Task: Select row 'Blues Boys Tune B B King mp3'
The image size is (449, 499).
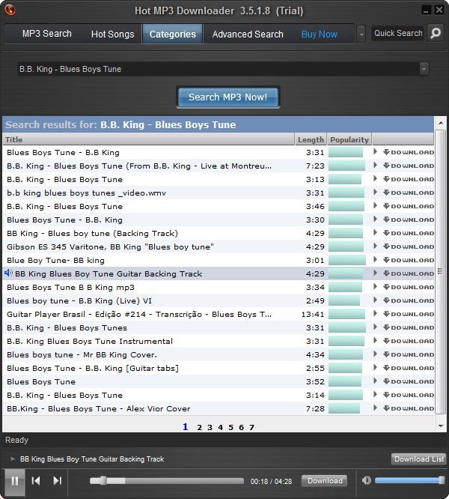Action: tap(219, 287)
